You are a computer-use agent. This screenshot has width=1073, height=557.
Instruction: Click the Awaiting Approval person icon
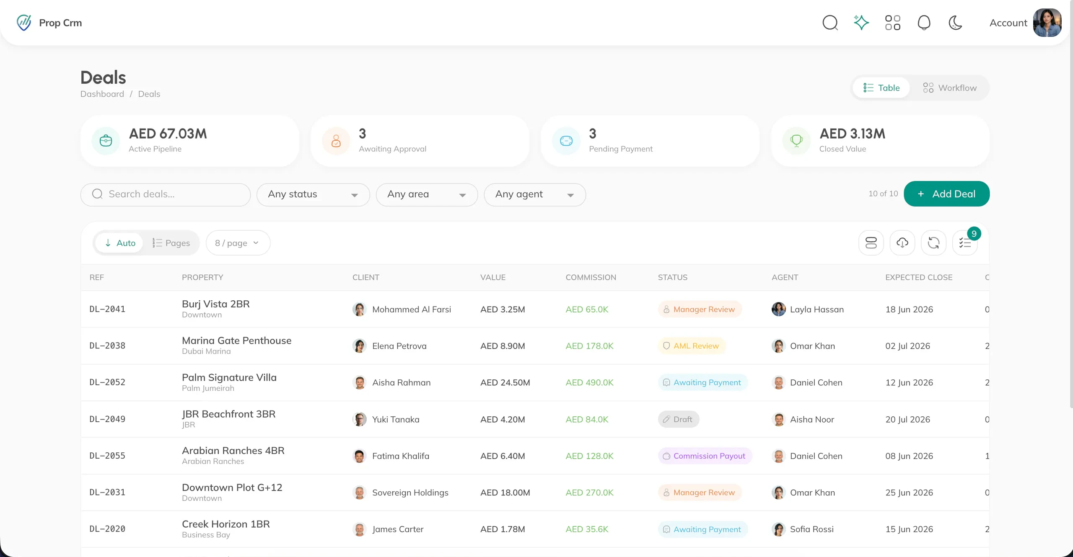tap(336, 141)
